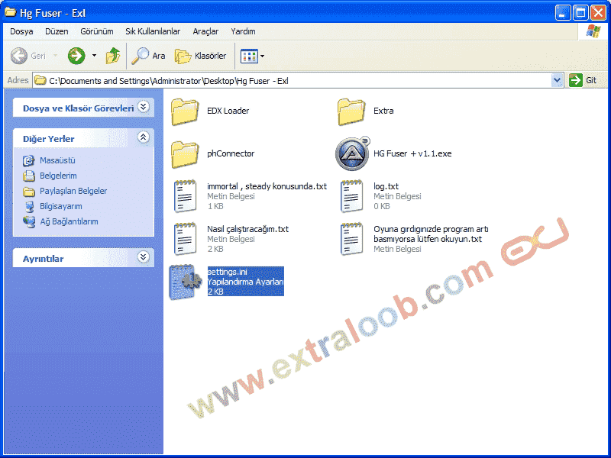This screenshot has height=458, width=611.
Task: Click the Masaüstü desktop icon in sidebar
Action: [28, 160]
